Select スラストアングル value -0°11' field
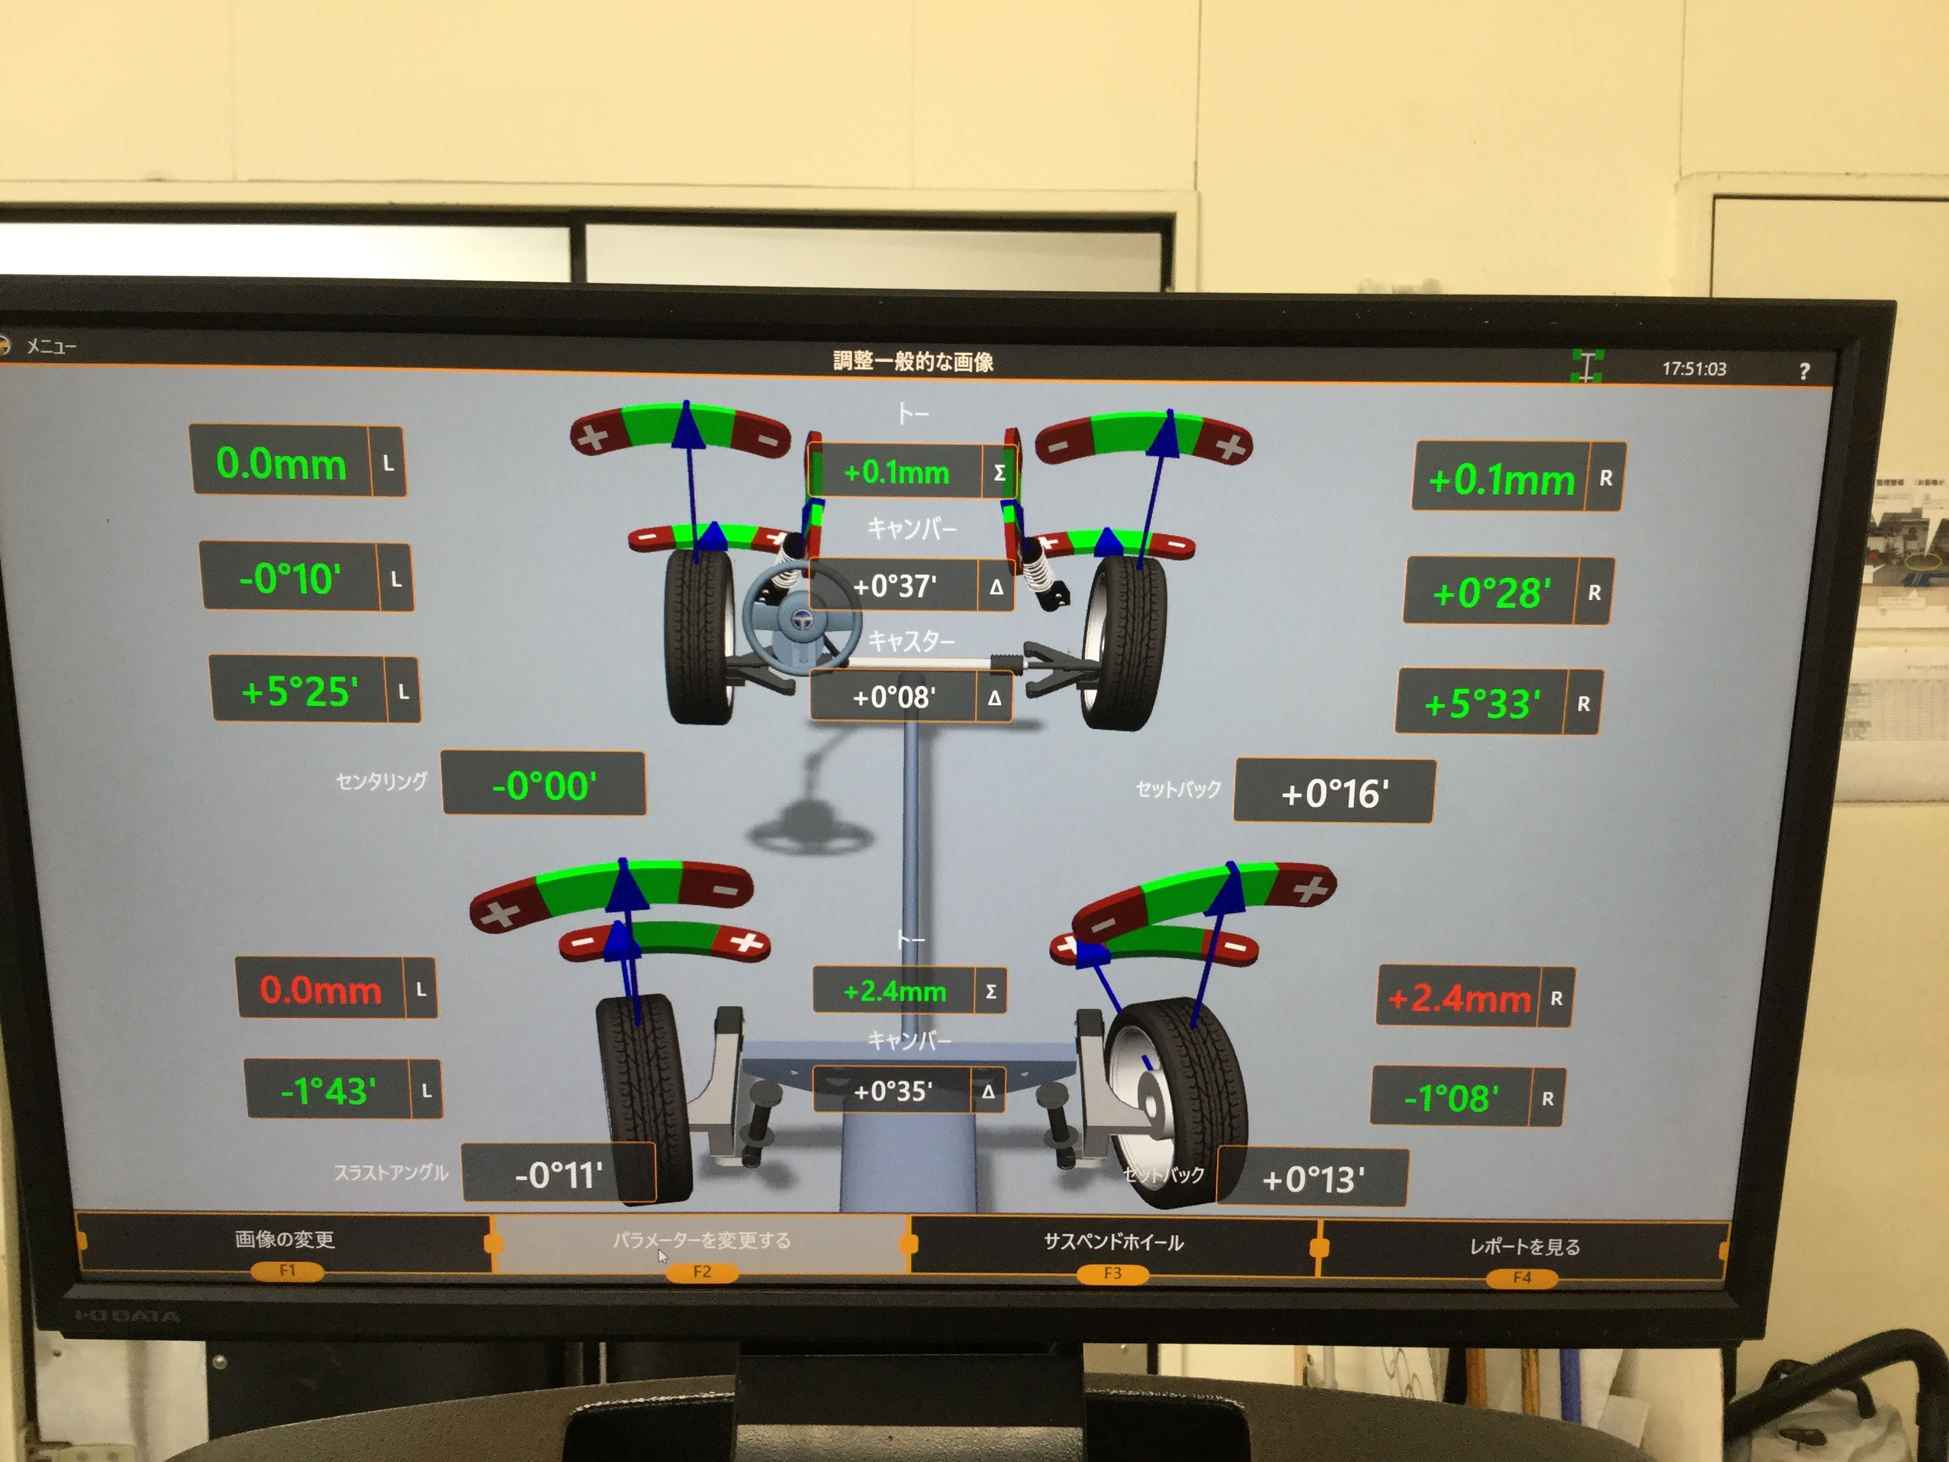This screenshot has width=1949, height=1462. (559, 1174)
